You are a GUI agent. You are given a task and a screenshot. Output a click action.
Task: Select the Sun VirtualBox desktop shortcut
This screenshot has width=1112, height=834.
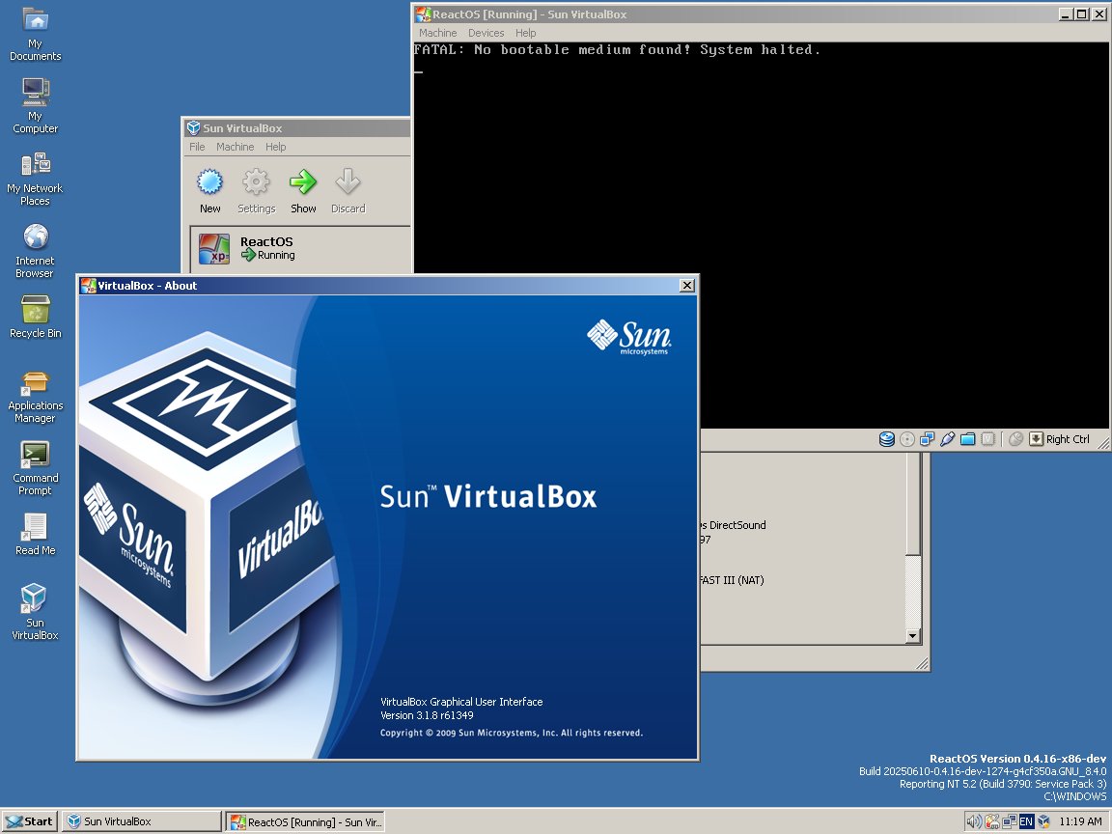[35, 611]
